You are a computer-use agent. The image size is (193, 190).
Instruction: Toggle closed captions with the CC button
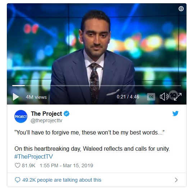151,97
